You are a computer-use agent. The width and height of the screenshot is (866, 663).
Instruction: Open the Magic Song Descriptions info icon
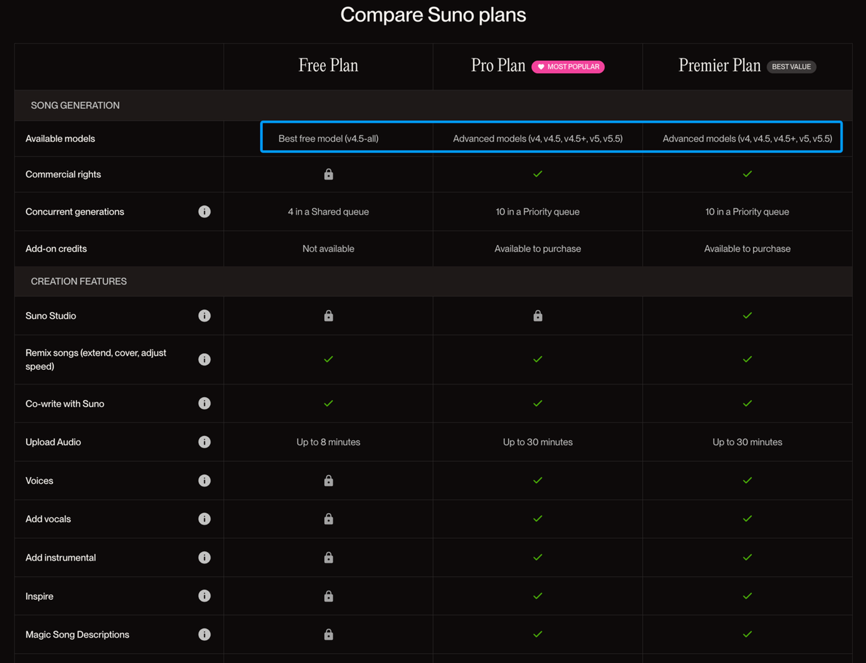coord(204,634)
